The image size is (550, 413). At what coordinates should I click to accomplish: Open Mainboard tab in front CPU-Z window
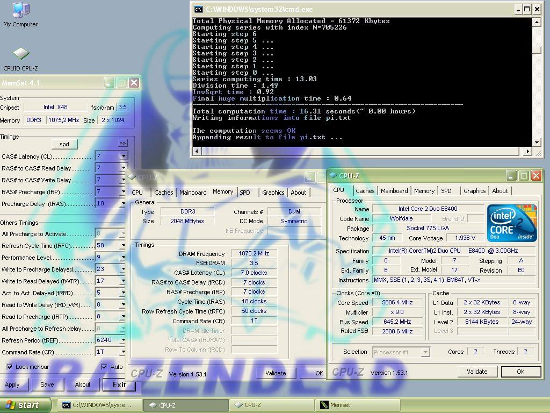(x=394, y=191)
